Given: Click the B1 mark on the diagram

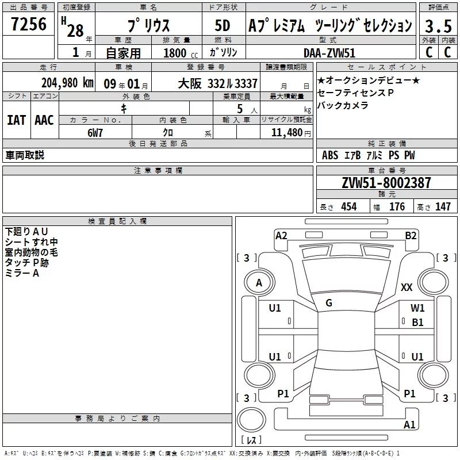Looking at the screenshot, I should coord(417,323).
